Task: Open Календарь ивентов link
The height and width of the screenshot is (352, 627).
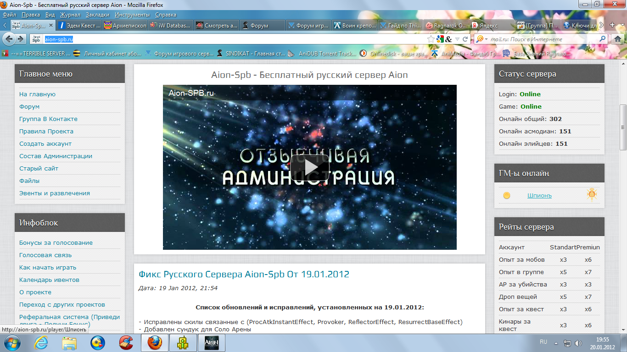Action: click(x=49, y=280)
